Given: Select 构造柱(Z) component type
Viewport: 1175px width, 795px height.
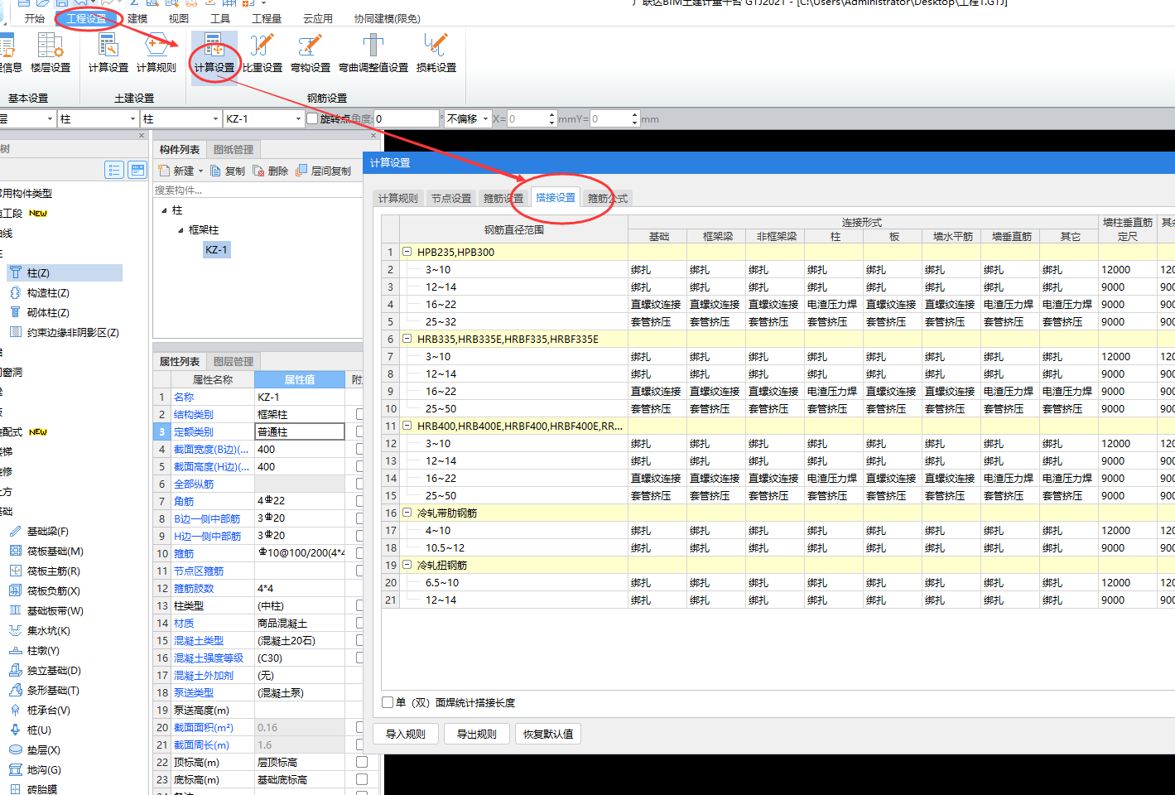Looking at the screenshot, I should [48, 292].
